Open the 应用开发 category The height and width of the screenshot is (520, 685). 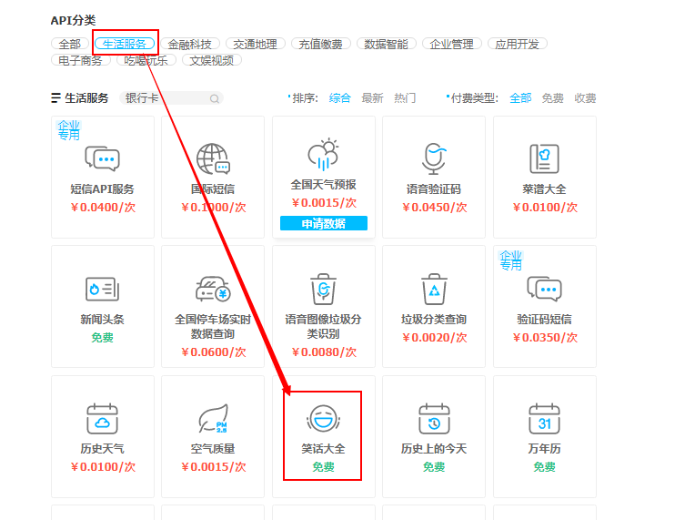point(518,45)
